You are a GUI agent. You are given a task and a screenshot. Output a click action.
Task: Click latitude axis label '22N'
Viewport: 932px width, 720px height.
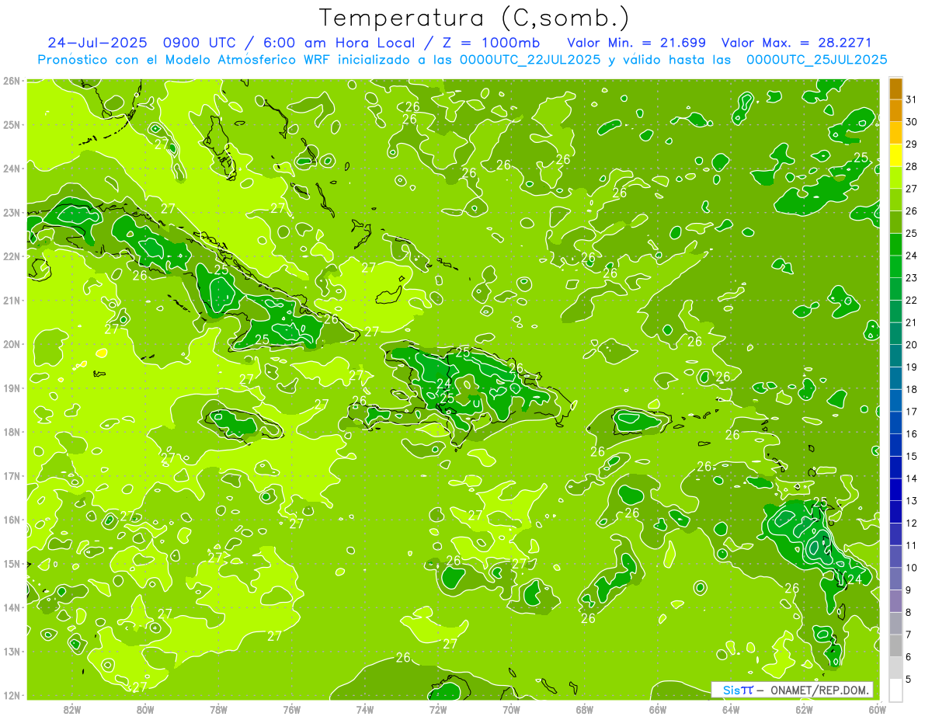pyautogui.click(x=12, y=256)
